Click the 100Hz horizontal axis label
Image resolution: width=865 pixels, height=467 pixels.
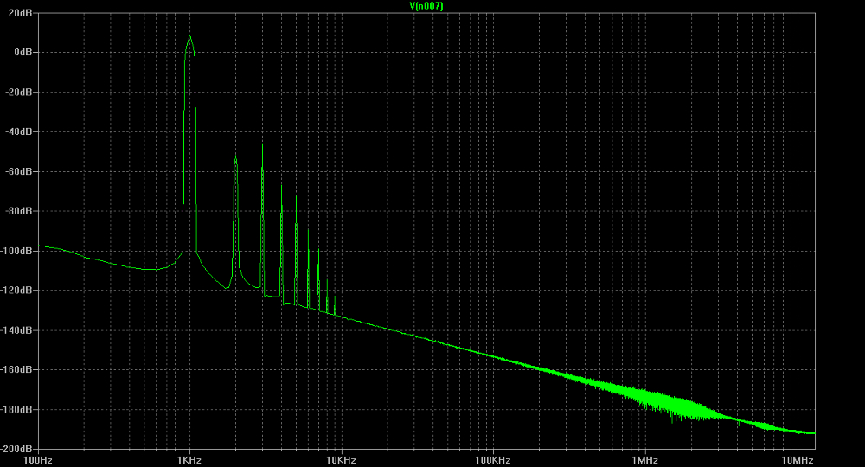click(39, 458)
